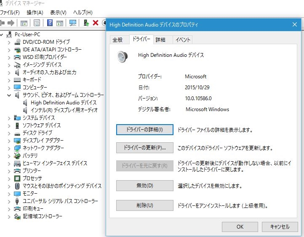This screenshot has height=237, width=304.
Task: Expand the ヒューマン インターフェイス デバイス node
Action: [x=9, y=164]
